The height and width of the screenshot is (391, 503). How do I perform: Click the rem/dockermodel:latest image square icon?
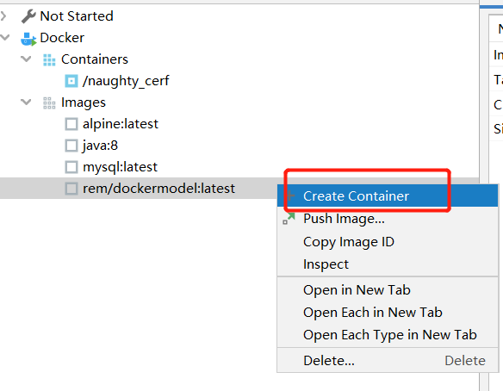(71, 189)
